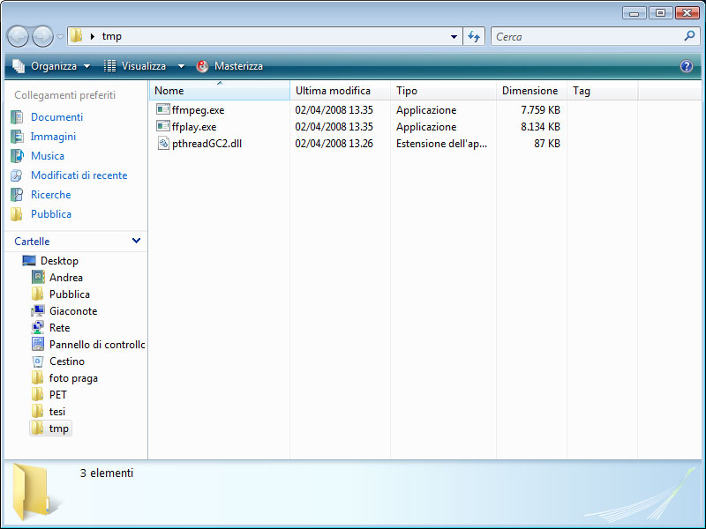This screenshot has width=706, height=529.
Task: Open Modificati di recente link
Action: tap(79, 175)
